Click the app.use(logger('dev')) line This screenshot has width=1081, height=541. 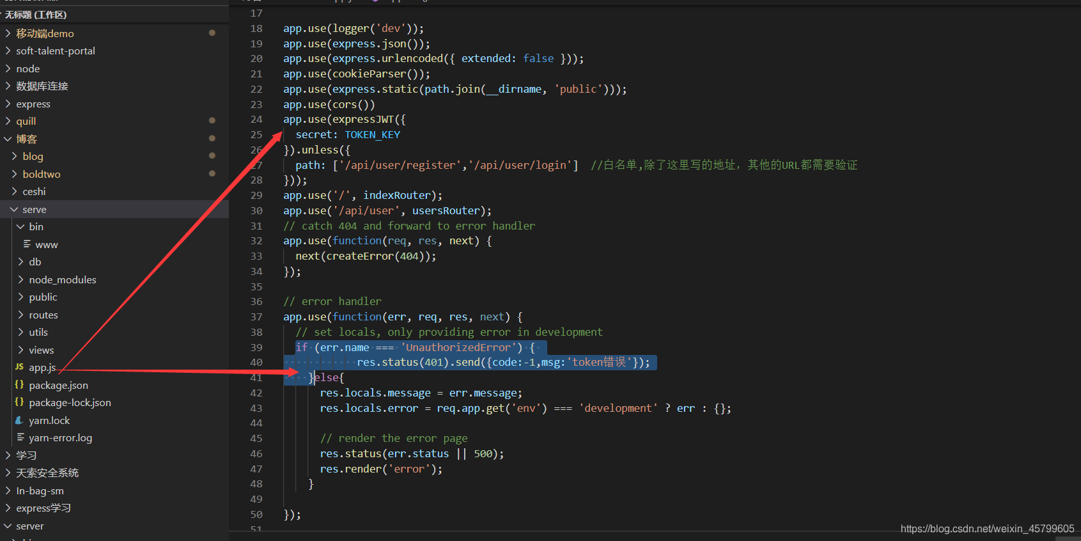[x=354, y=28]
